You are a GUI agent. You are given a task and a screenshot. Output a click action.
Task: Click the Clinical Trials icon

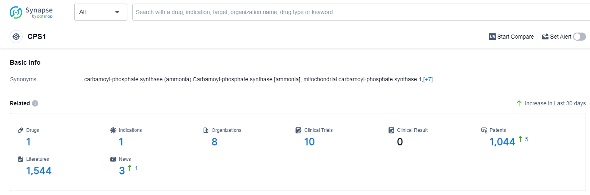(x=298, y=130)
